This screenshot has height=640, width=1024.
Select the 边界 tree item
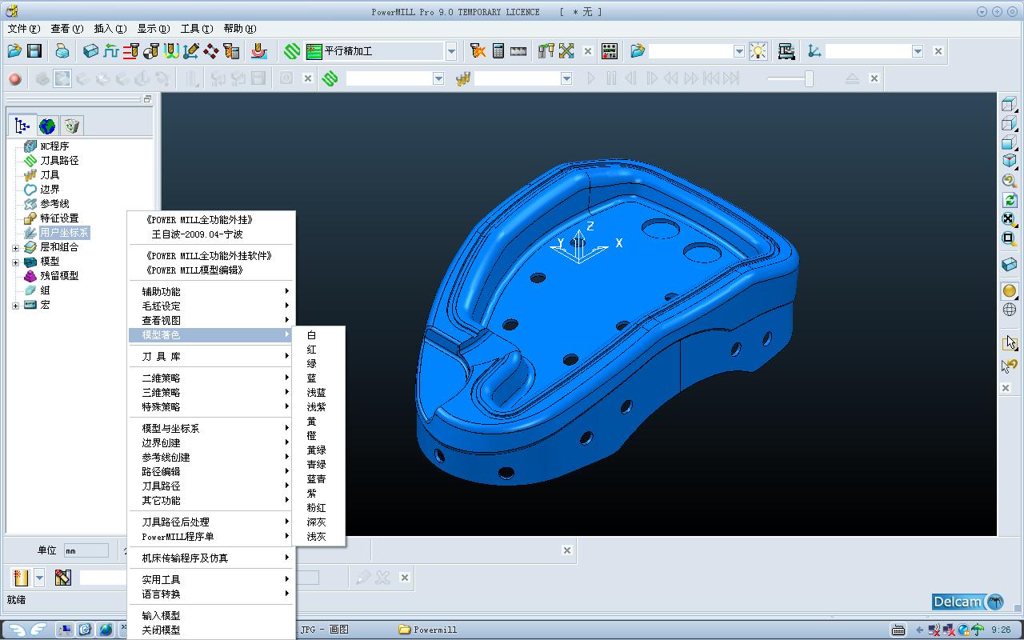[50, 190]
